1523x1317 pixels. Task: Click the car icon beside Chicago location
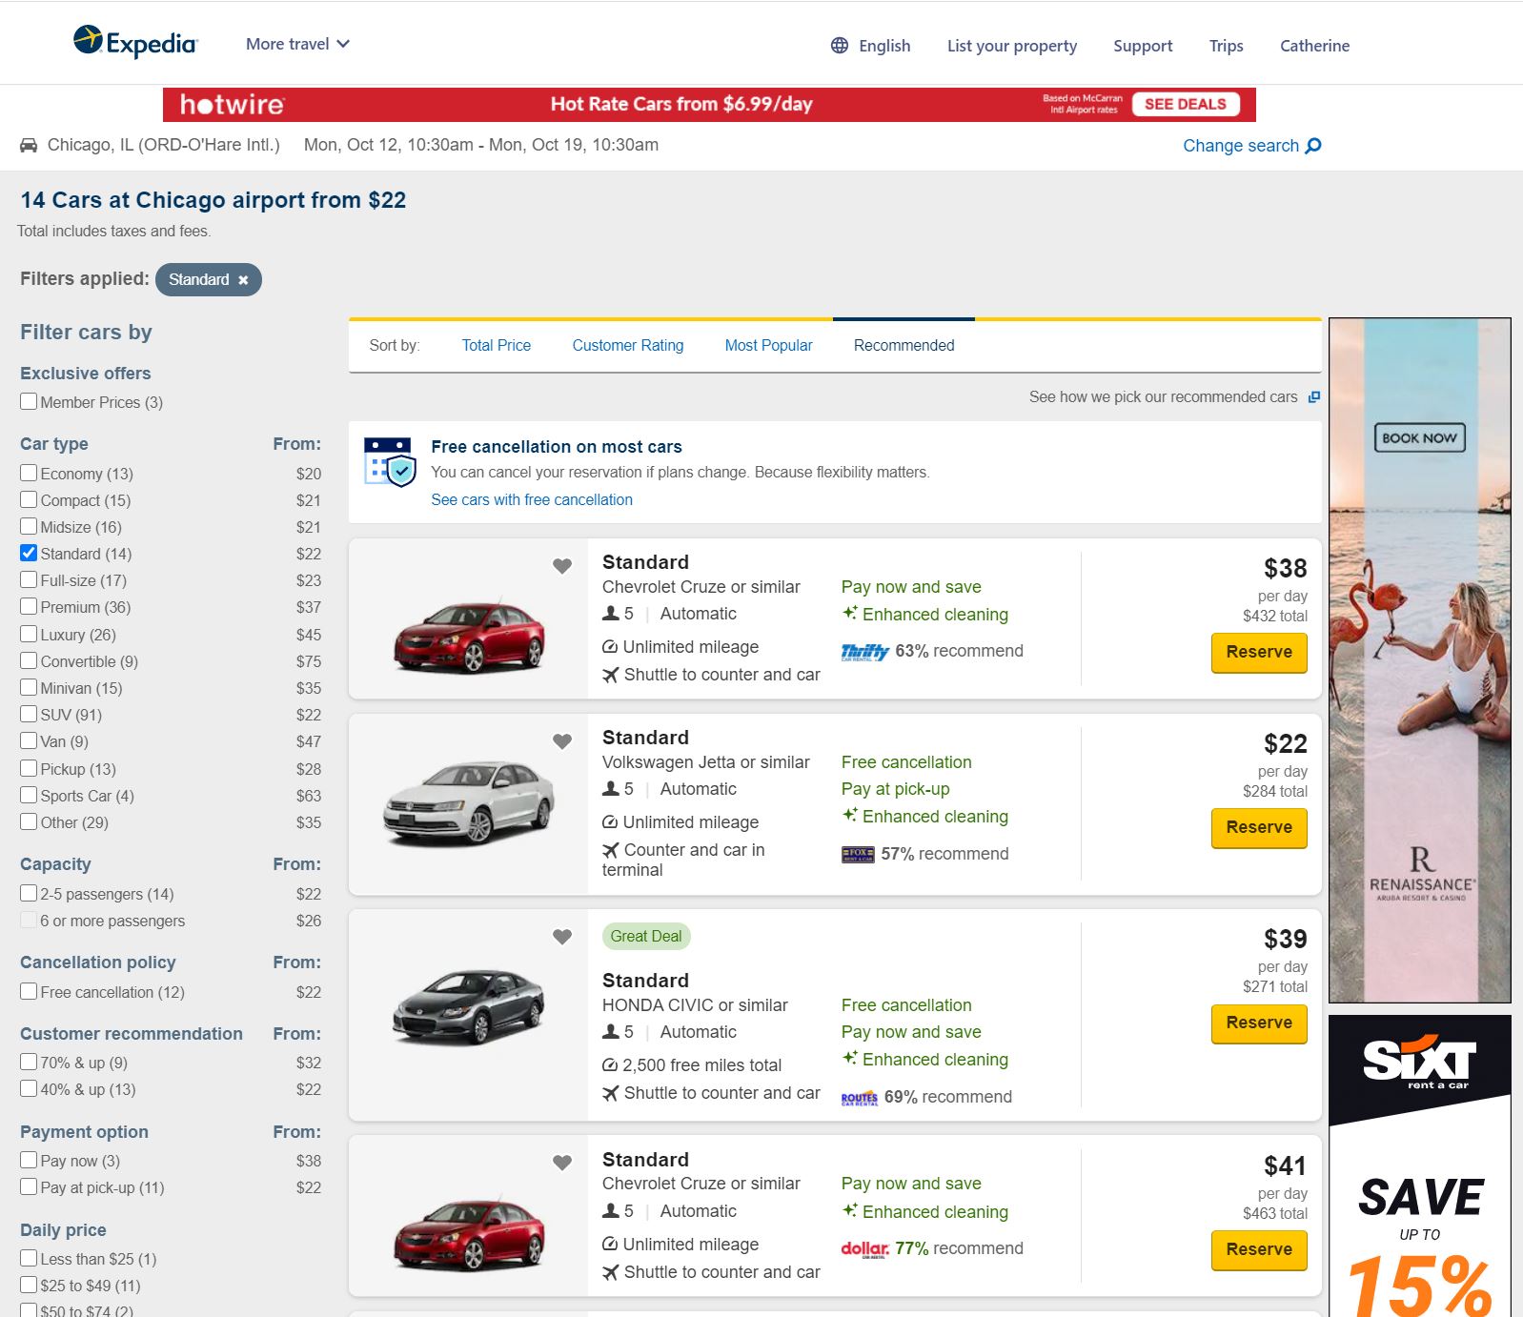tap(29, 145)
